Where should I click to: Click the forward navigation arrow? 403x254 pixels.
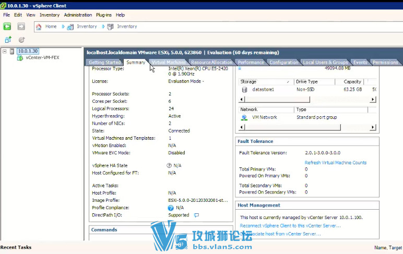tap(21, 26)
